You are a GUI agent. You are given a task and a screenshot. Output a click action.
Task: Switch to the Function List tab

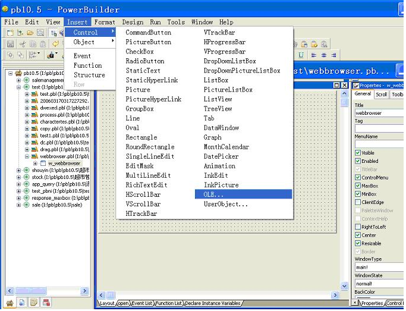(x=168, y=303)
